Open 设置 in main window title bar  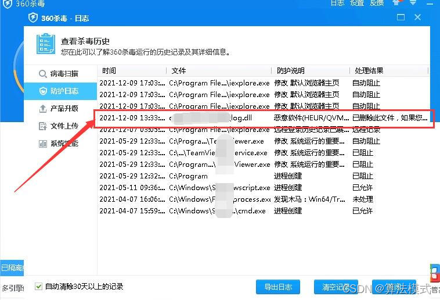pos(357,3)
